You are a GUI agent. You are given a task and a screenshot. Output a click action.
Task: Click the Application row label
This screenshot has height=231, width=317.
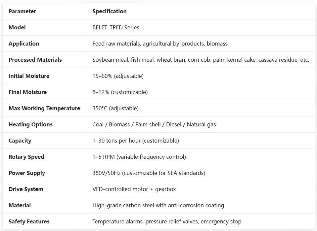(x=24, y=44)
